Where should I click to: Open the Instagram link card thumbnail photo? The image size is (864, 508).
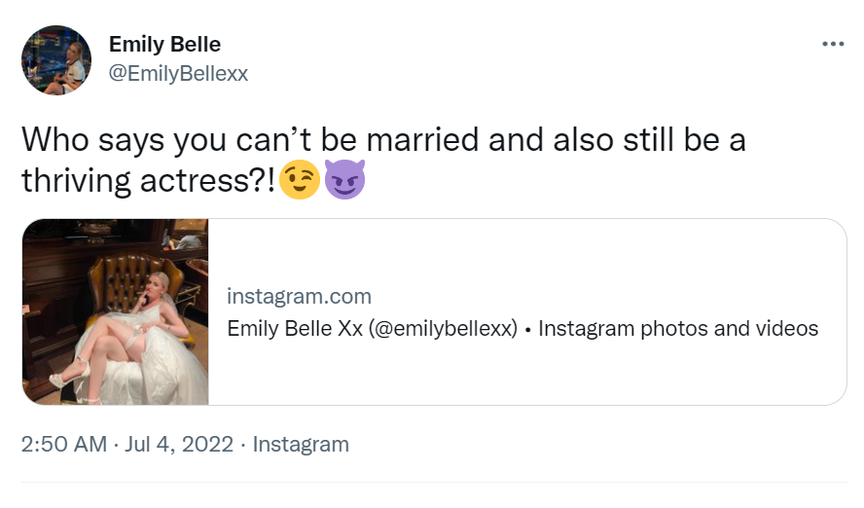(x=116, y=311)
